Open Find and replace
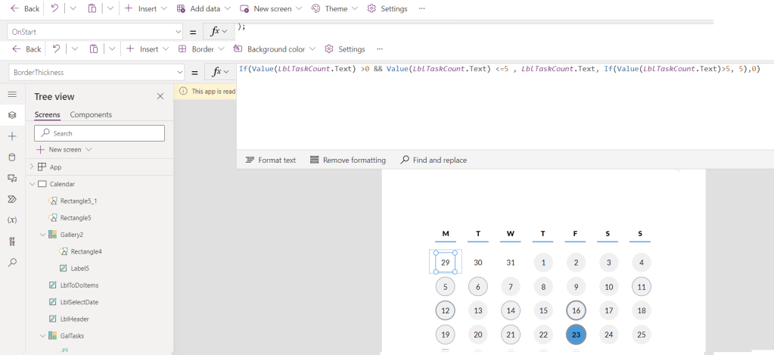The image size is (774, 355). pos(434,160)
